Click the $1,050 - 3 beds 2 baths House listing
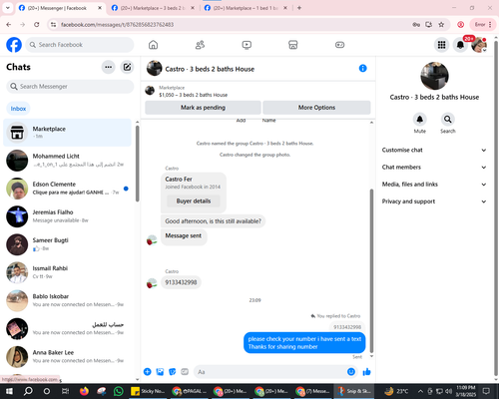The image size is (499, 399). (194, 95)
